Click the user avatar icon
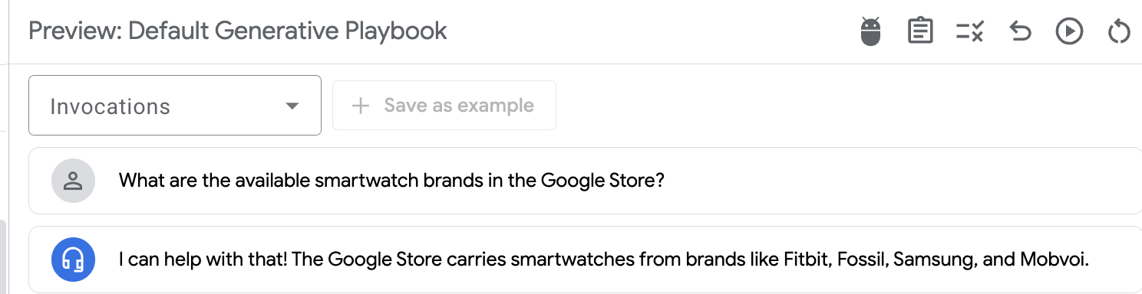 tap(73, 181)
